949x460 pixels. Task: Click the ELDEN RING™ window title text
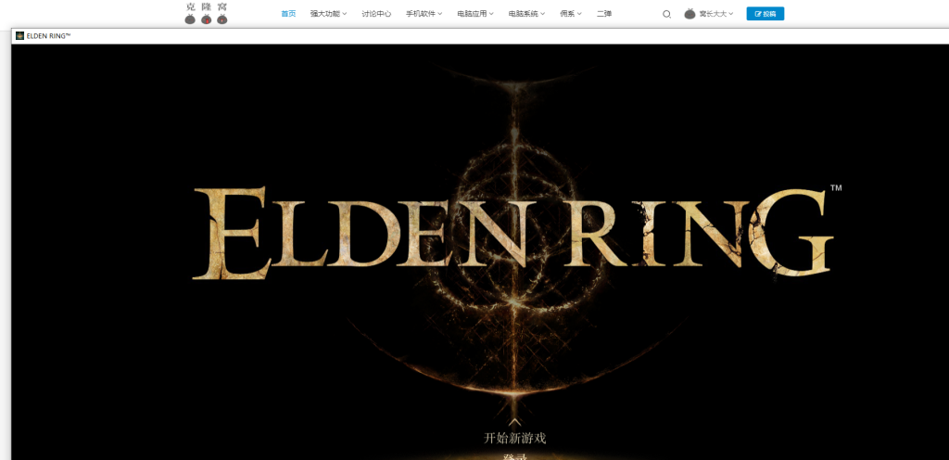[x=49, y=36]
